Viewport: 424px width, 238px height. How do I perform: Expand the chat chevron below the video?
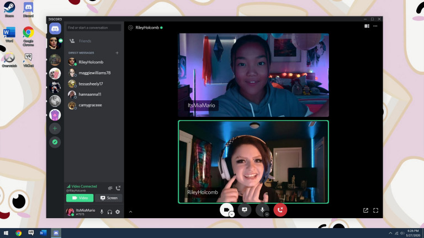(x=131, y=212)
